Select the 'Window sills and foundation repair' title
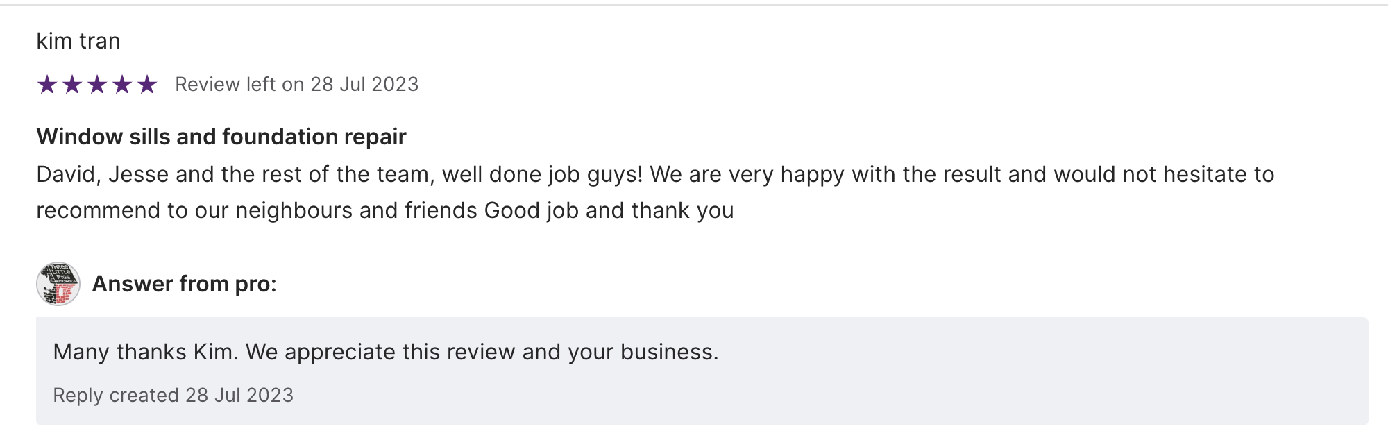Image resolution: width=1388 pixels, height=440 pixels. [x=221, y=137]
